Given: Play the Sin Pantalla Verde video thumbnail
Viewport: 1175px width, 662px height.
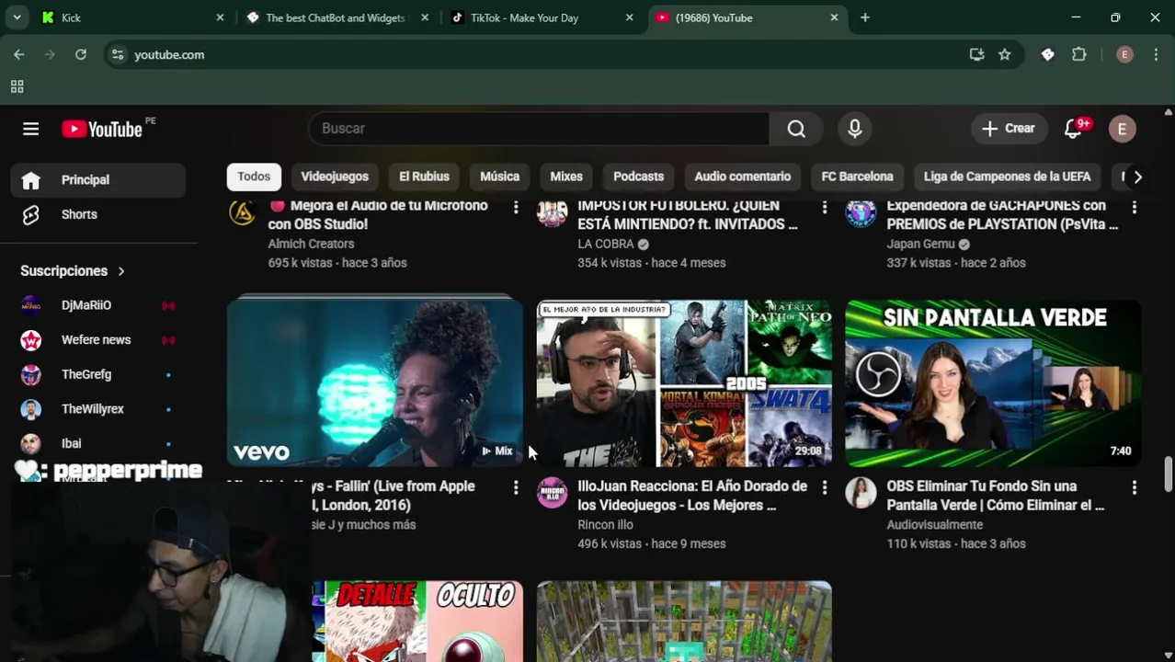Looking at the screenshot, I should coord(993,383).
